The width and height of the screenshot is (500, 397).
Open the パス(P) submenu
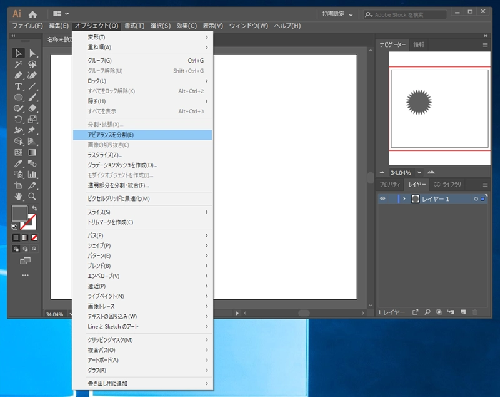[x=142, y=235]
